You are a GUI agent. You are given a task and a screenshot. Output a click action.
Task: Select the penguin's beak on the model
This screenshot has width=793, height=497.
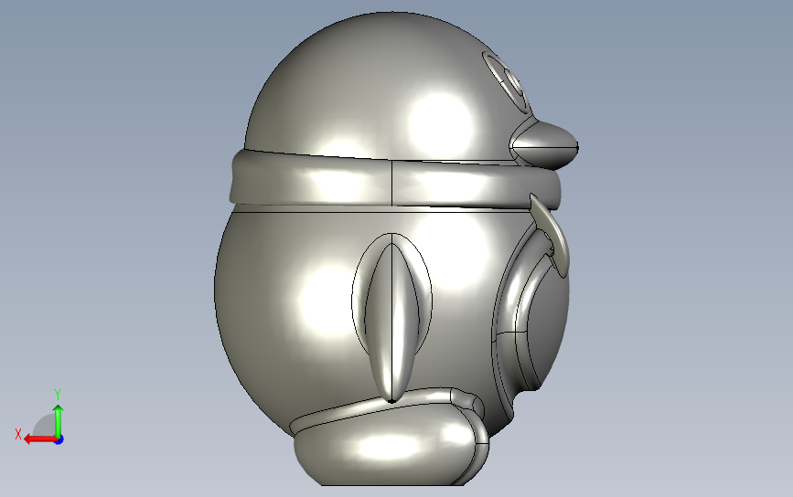coord(545,145)
